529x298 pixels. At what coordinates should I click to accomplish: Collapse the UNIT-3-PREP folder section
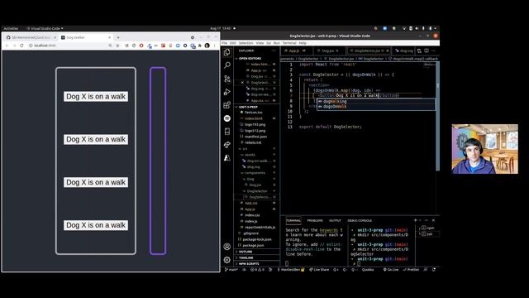click(256, 107)
